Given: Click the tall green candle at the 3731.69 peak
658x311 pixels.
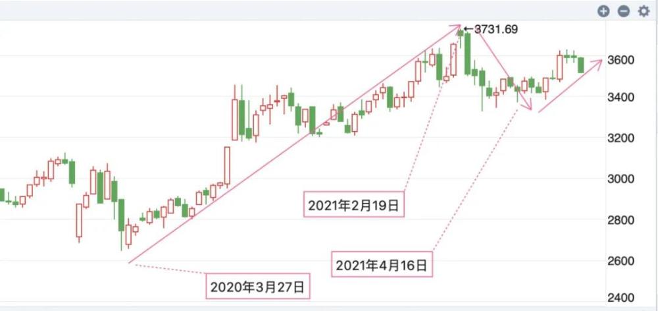Looking at the screenshot, I should (467, 53).
